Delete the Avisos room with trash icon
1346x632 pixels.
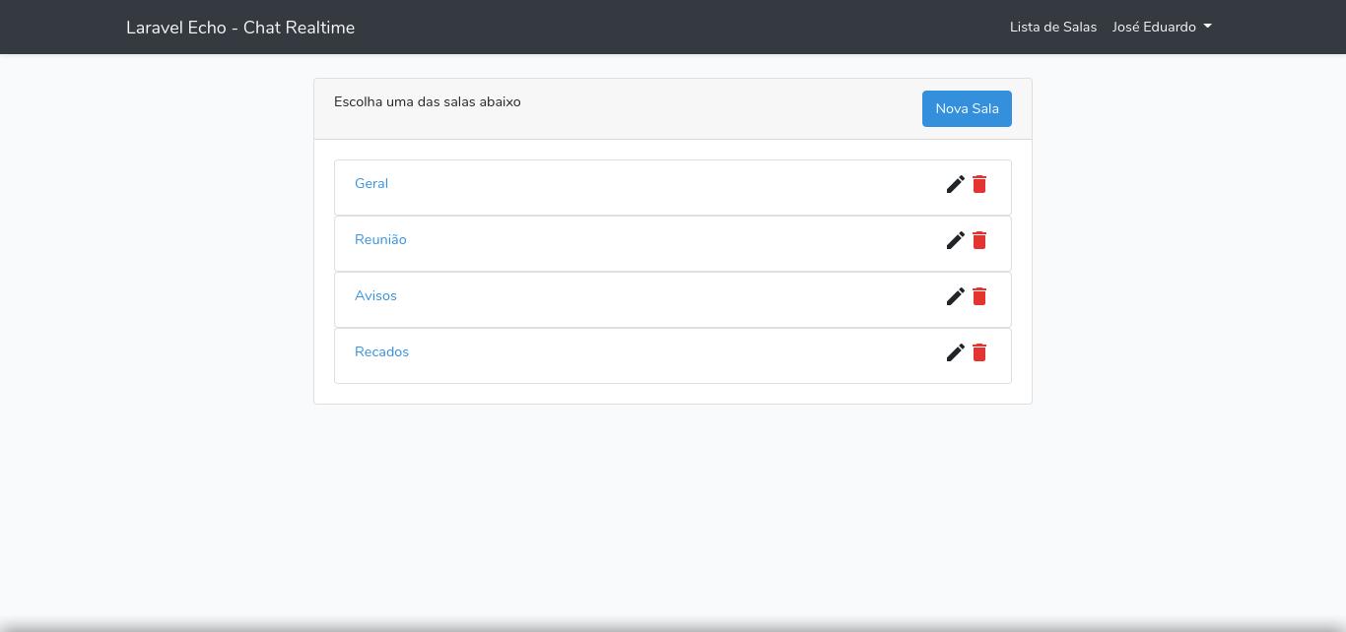[979, 296]
